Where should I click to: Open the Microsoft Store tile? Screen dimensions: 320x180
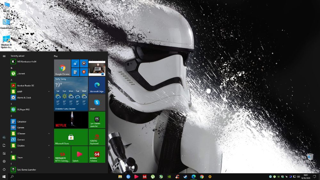coord(71,137)
